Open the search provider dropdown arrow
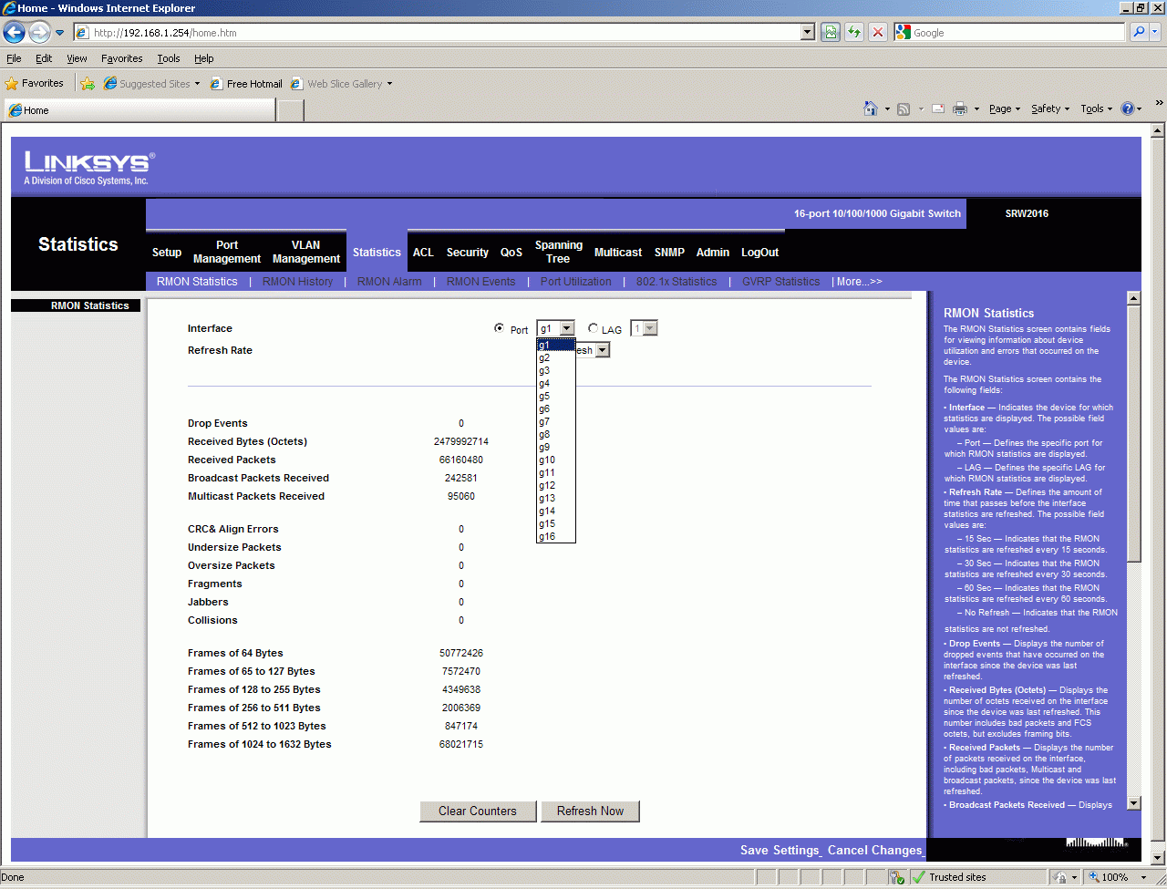 tap(1155, 33)
